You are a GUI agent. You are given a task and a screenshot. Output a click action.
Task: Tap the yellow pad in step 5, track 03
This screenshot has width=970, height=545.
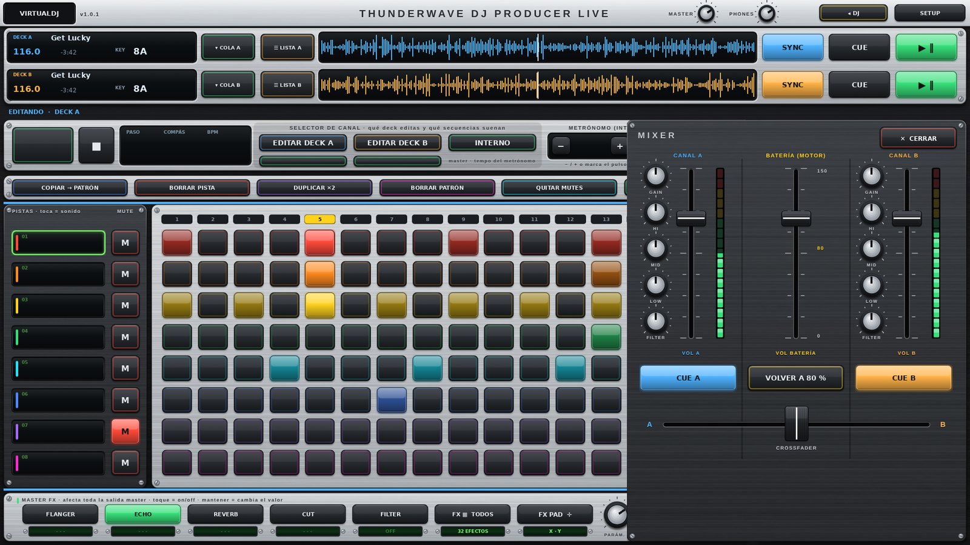(x=319, y=305)
